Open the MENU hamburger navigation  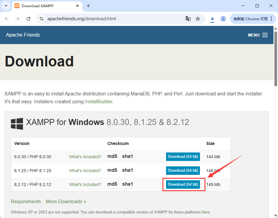point(258,35)
